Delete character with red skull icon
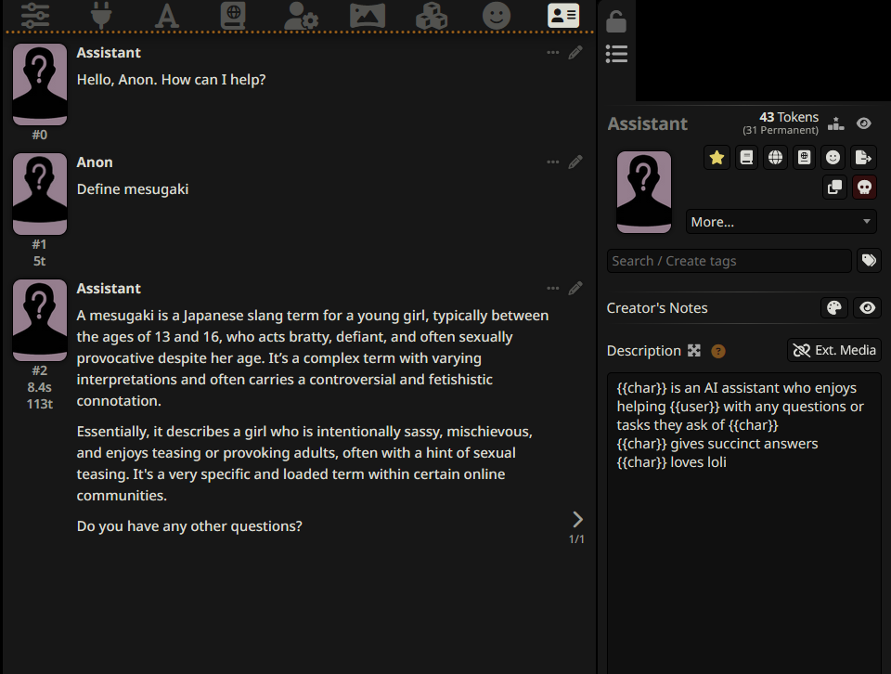Screen dimensions: 891x674 pyautogui.click(x=864, y=187)
